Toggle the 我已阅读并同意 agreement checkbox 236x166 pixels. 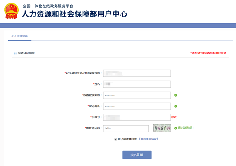coord(115,139)
